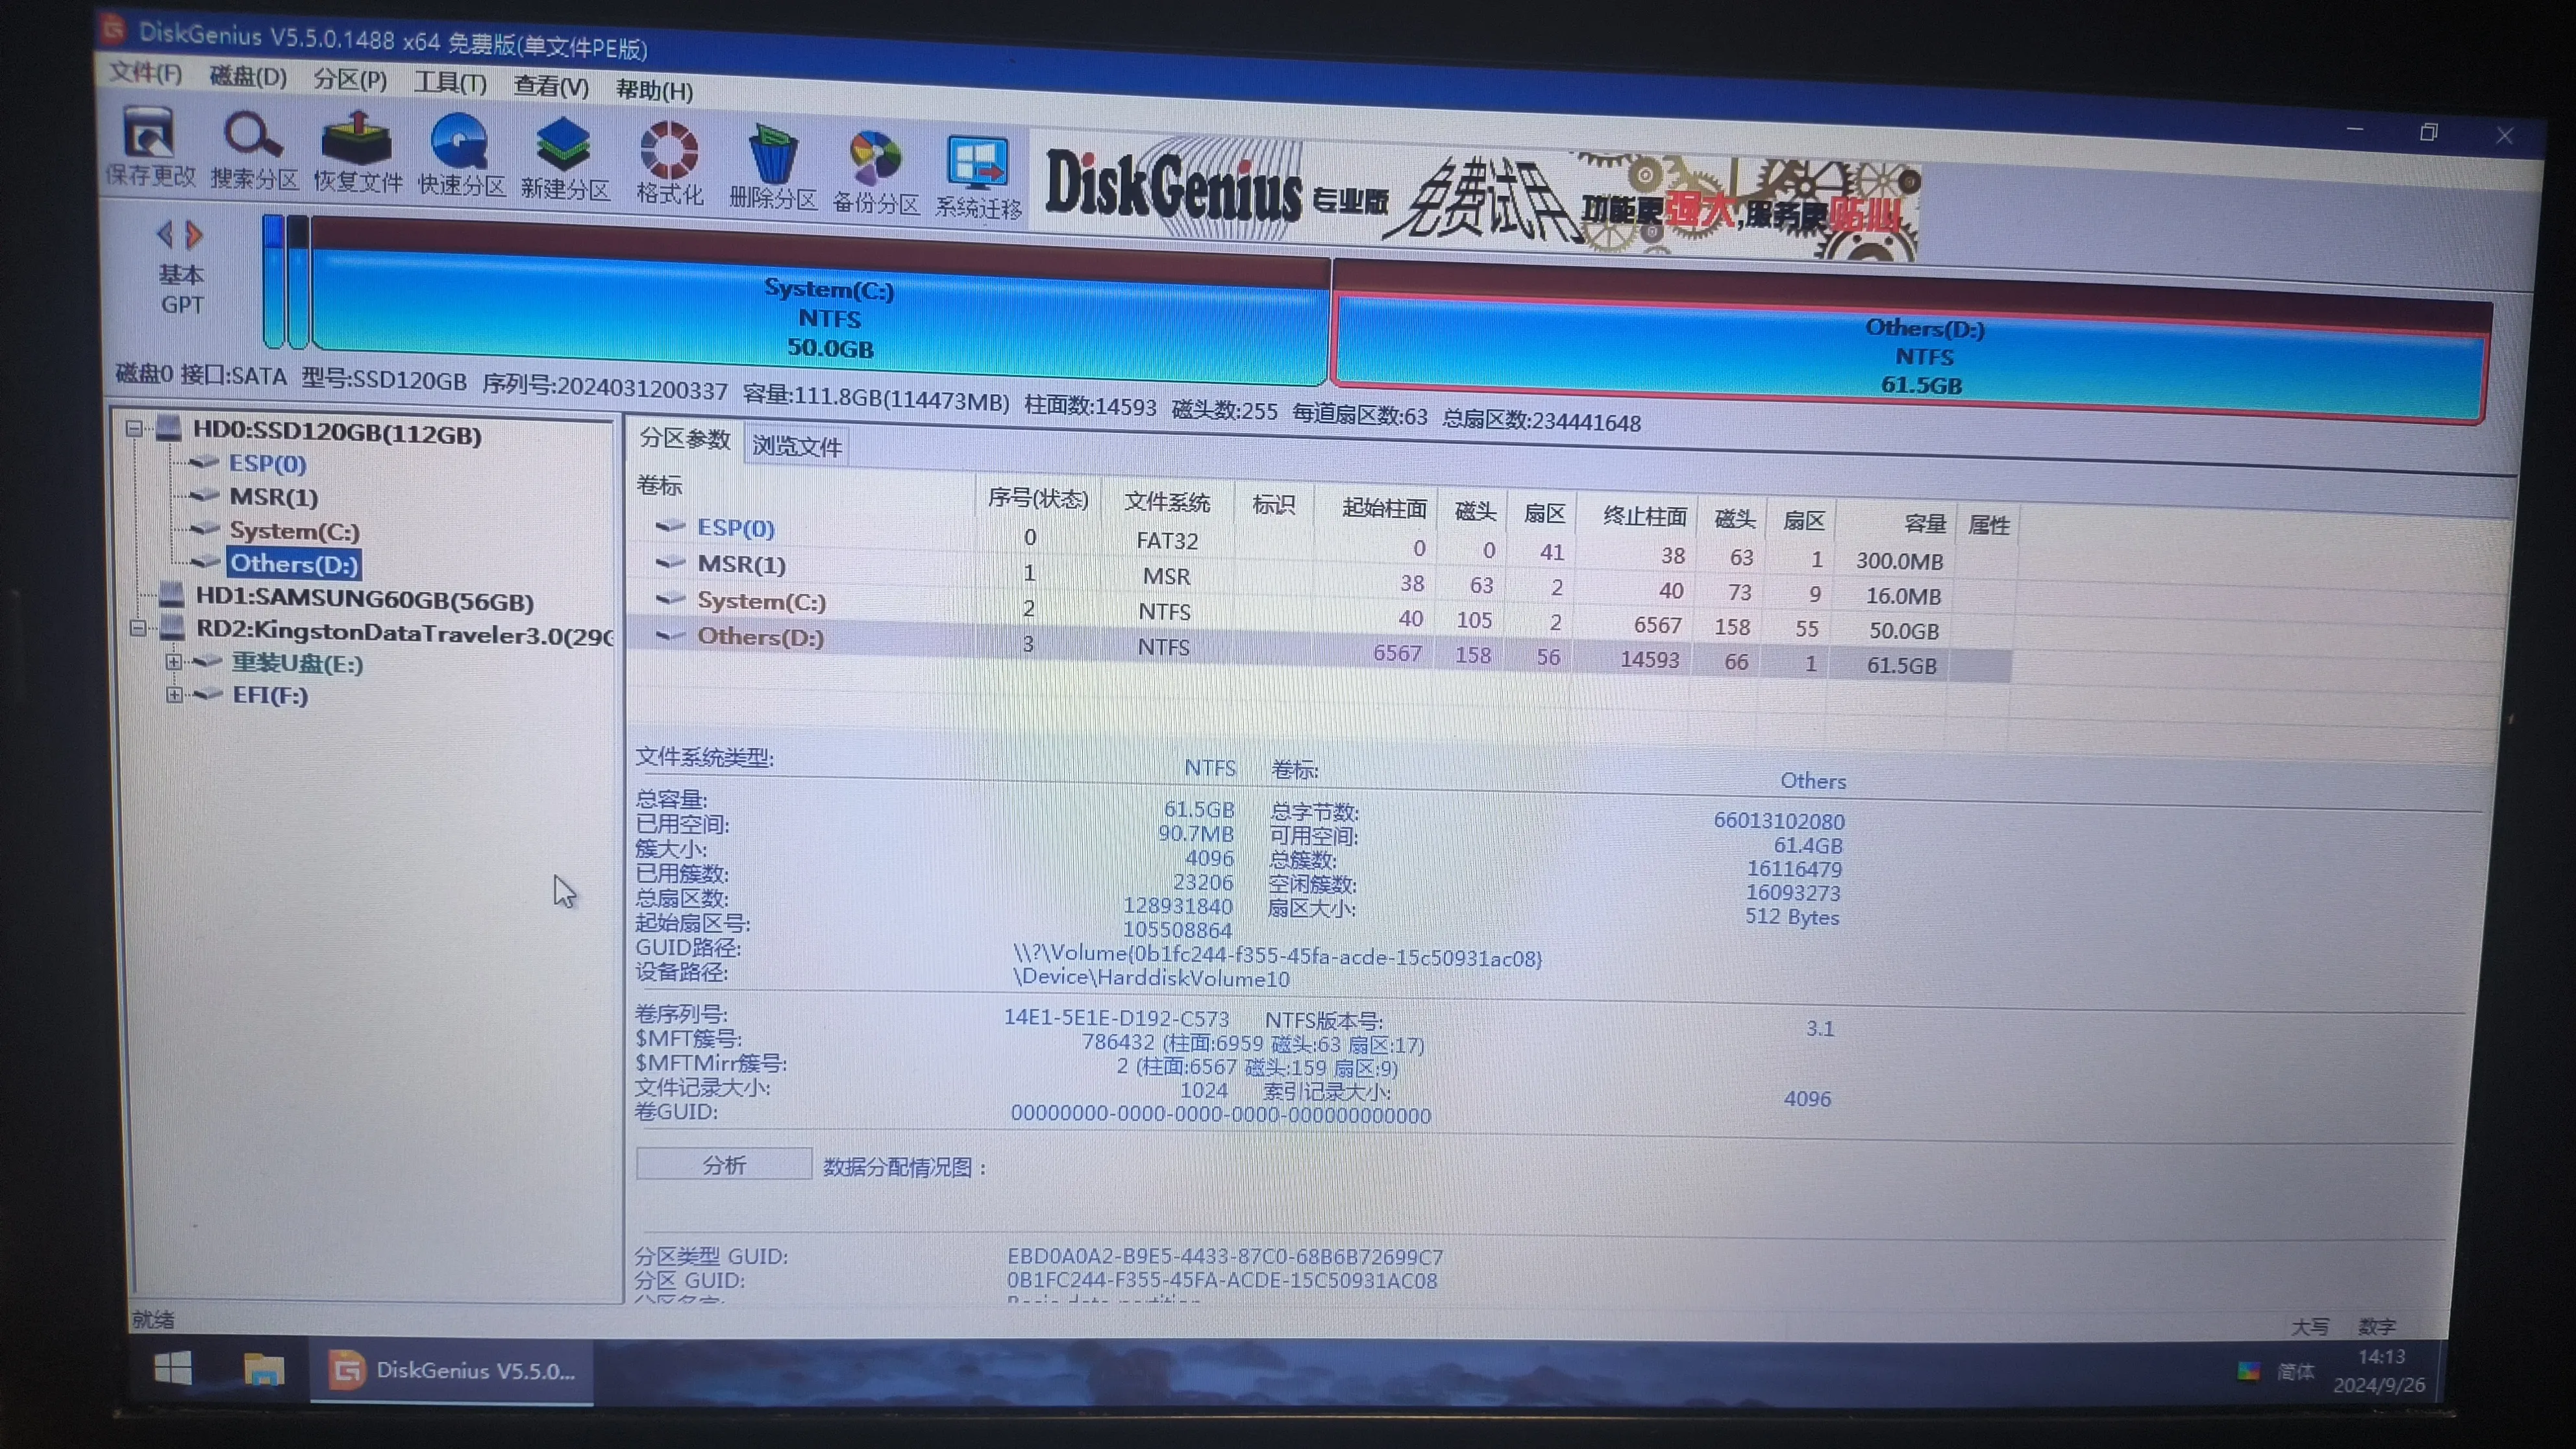Image resolution: width=2576 pixels, height=1449 pixels.
Task: Collapse the HD0:SSD120GB tree node
Action: coord(134,429)
